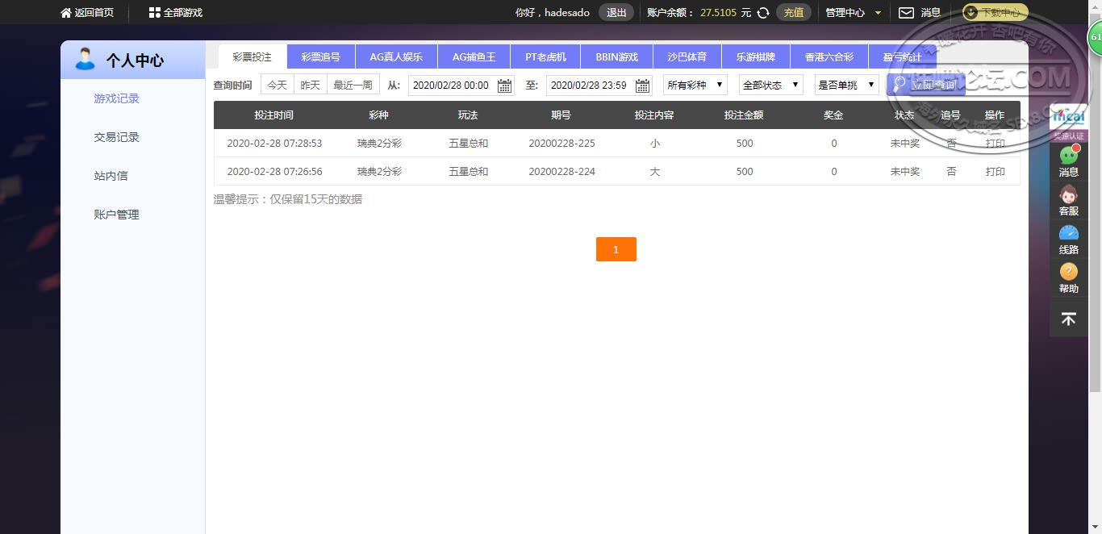This screenshot has height=534, width=1102.
Task: Click the help question mark icon
Action: [x=1068, y=272]
